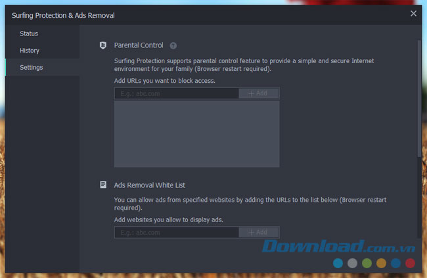Image resolution: width=427 pixels, height=278 pixels.
Task: Click 'Add URLs you want to block access.' text
Action: 164,81
